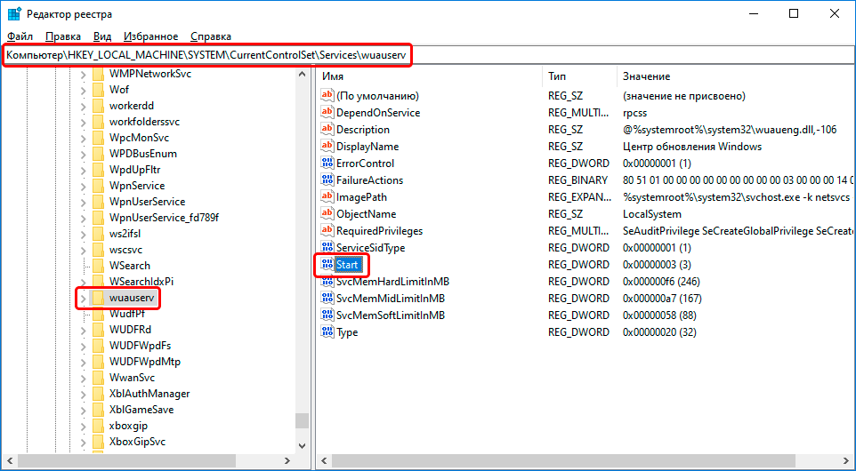Click the WwanSvc folder icon
856x471 pixels.
98,377
